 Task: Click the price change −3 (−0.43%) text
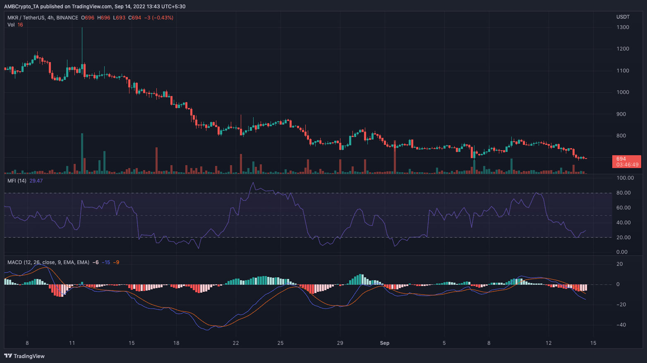(x=158, y=18)
